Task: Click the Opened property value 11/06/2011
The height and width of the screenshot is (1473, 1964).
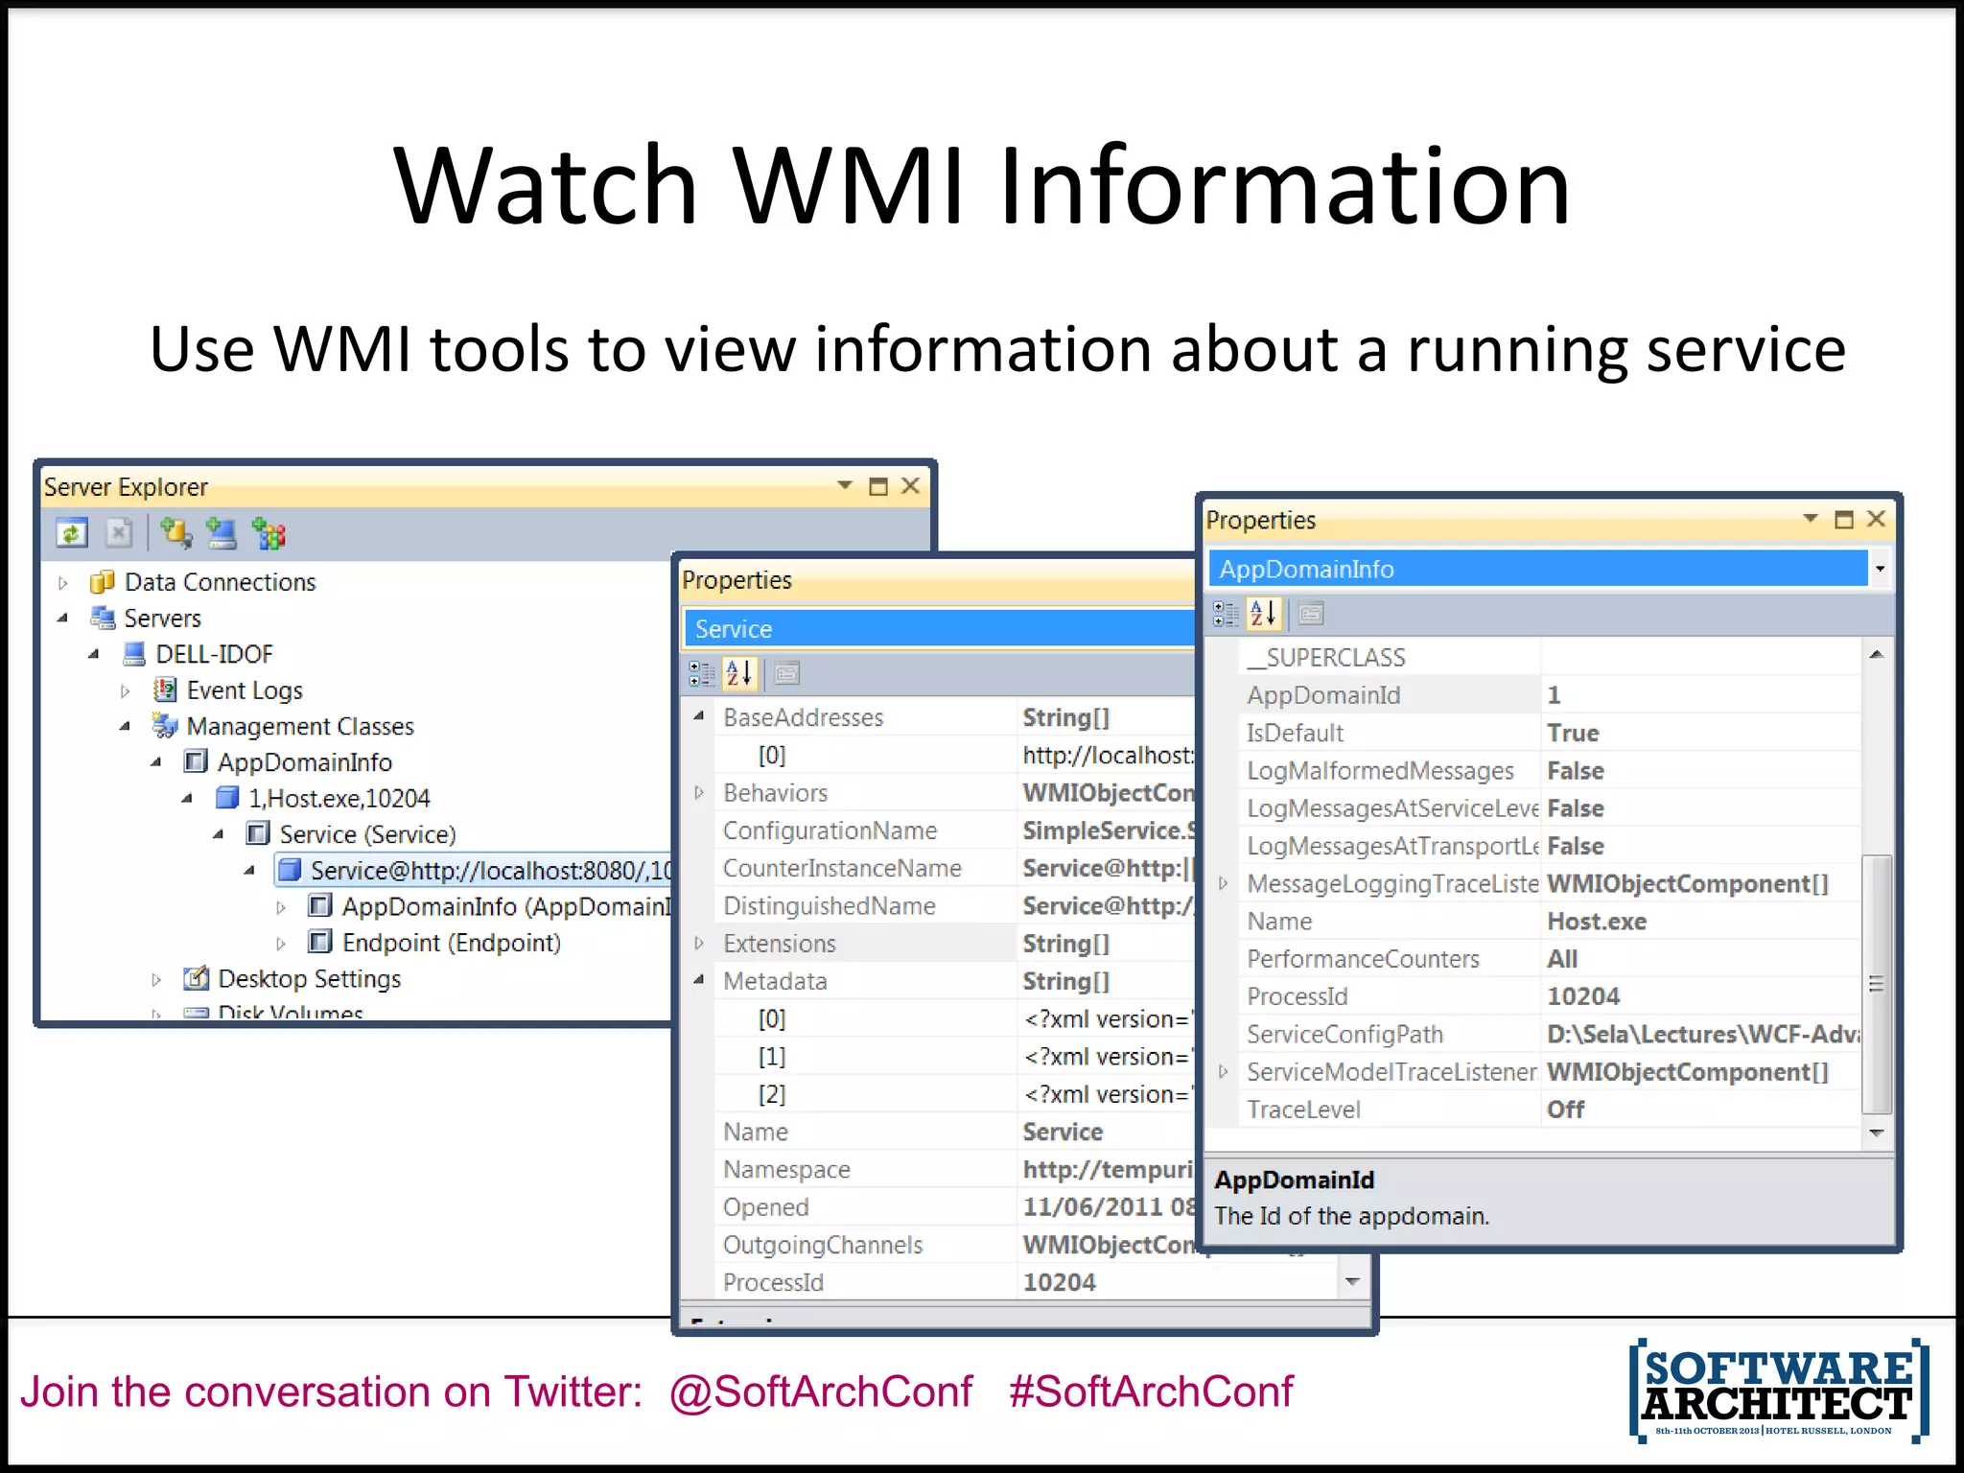Action: pos(1109,1206)
